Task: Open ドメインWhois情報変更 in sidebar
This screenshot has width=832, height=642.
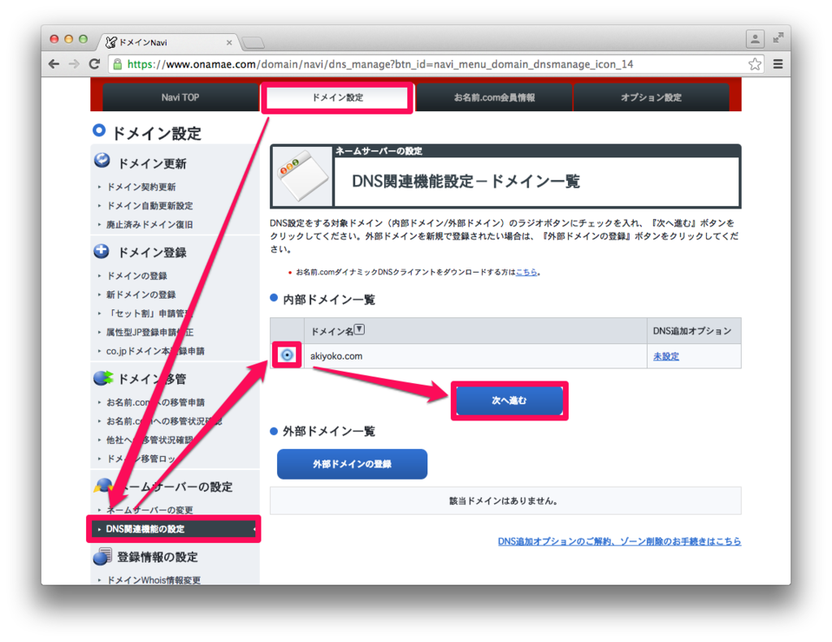Action: tap(154, 580)
